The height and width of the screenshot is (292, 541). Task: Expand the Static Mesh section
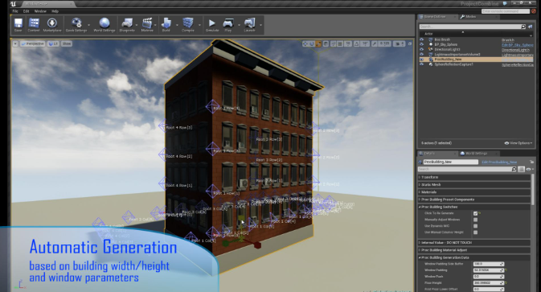point(420,185)
